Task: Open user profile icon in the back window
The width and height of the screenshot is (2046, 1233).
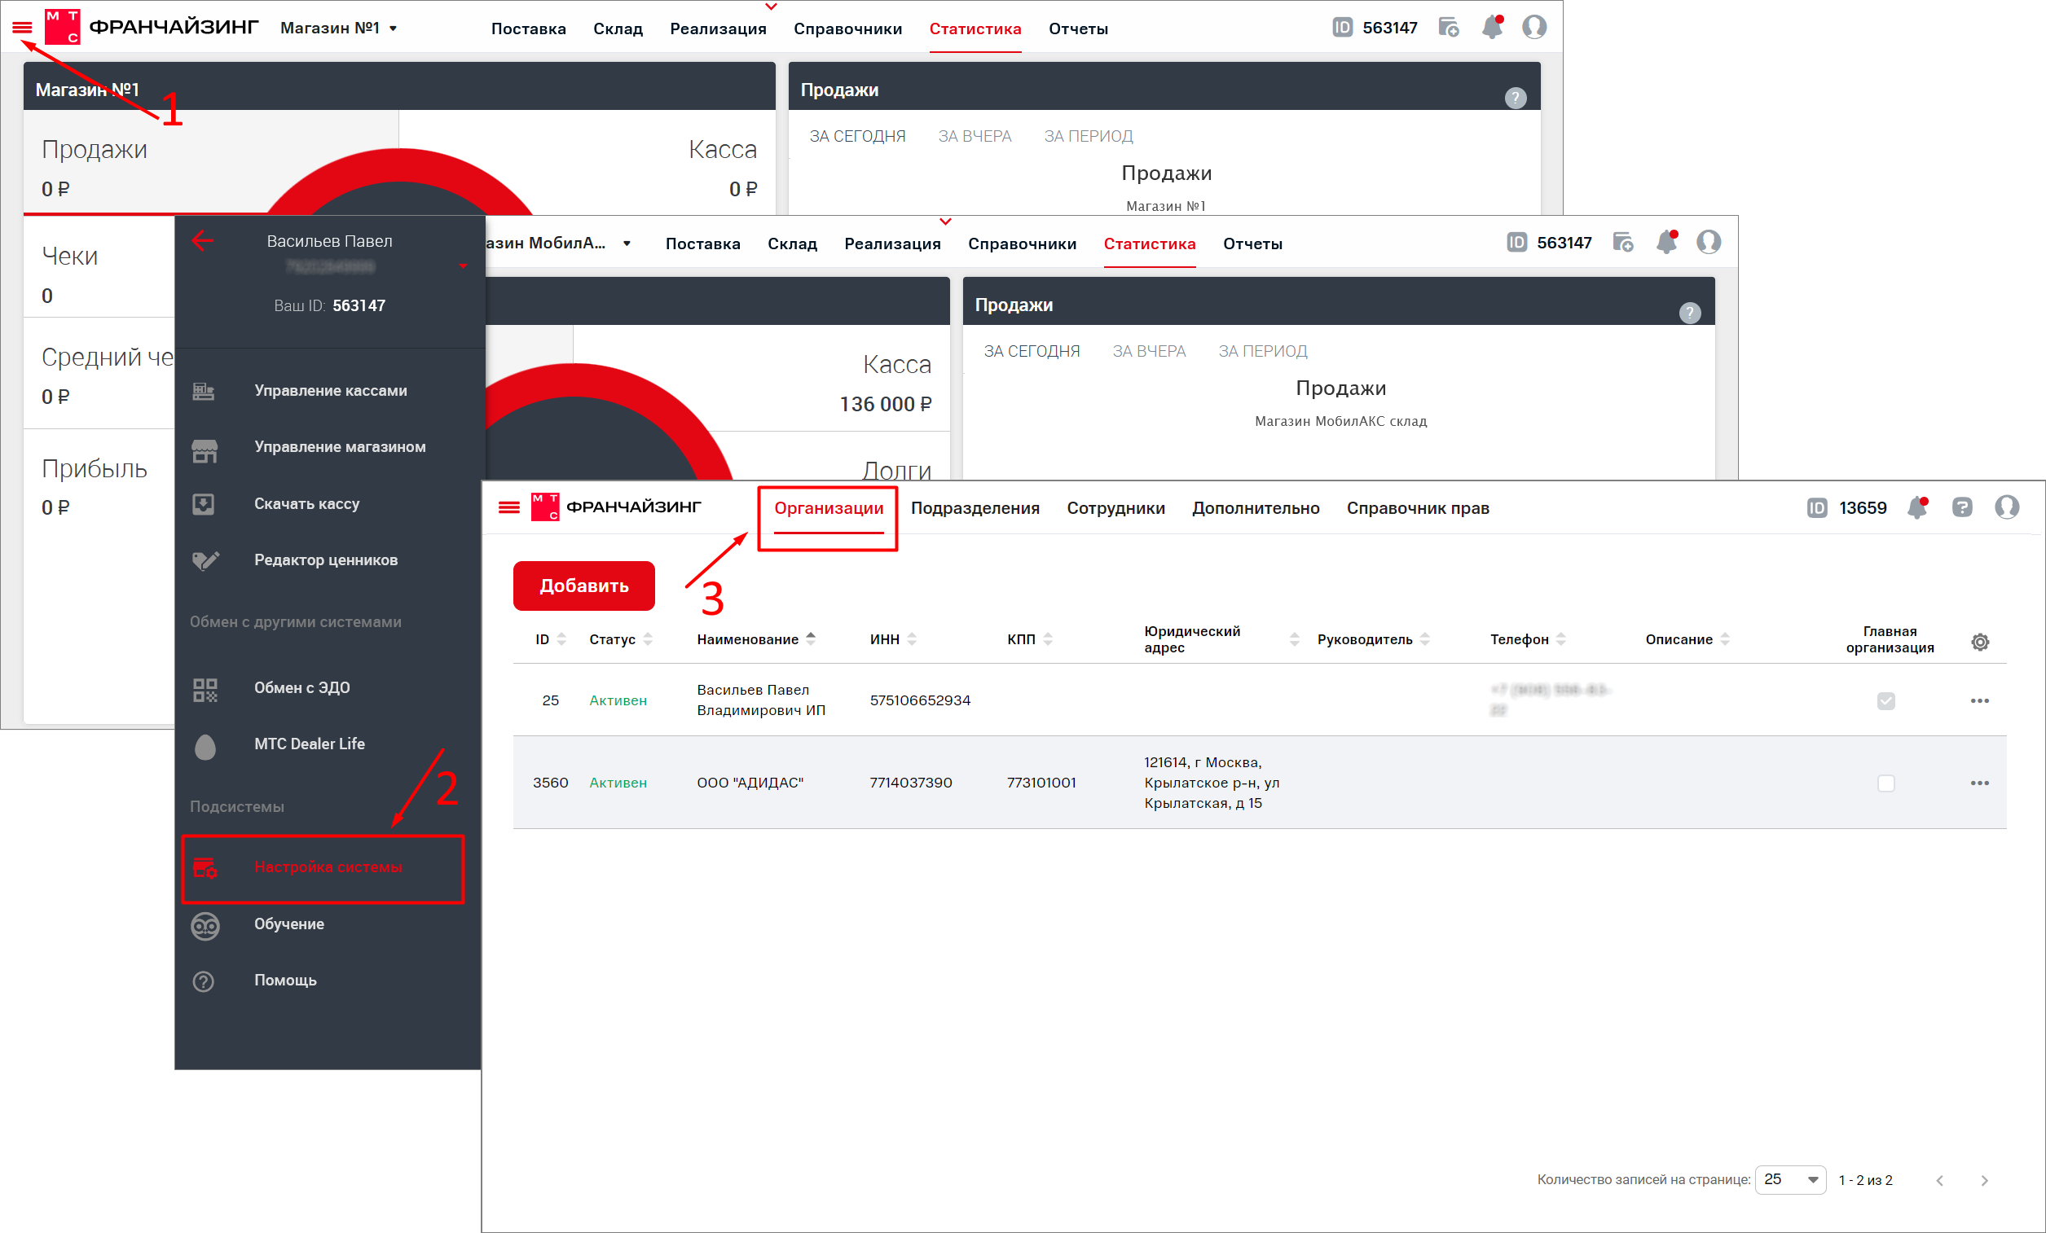Action: click(x=1533, y=28)
